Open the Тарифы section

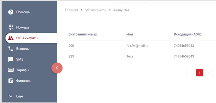pos(23,70)
